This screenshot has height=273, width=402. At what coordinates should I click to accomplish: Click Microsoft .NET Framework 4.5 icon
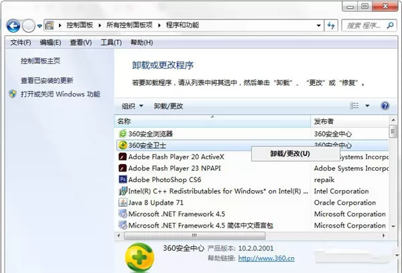(123, 213)
